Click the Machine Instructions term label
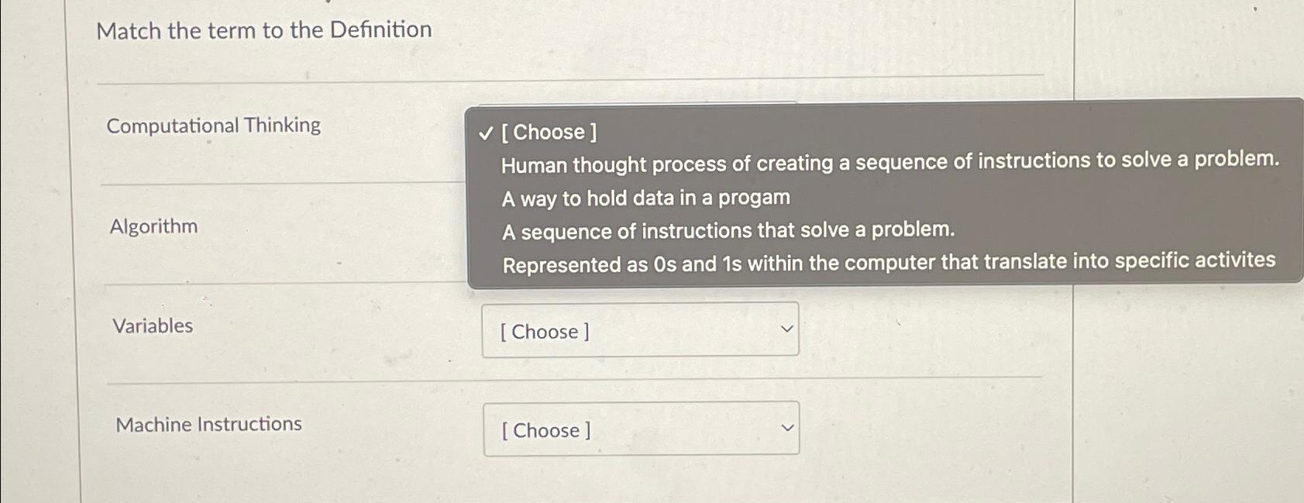The image size is (1304, 503). coord(209,424)
